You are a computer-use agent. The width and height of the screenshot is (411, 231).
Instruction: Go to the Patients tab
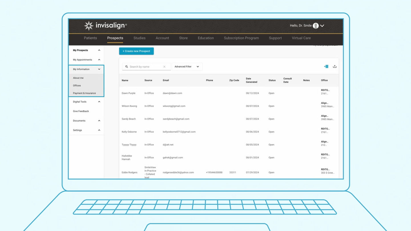pyautogui.click(x=90, y=38)
